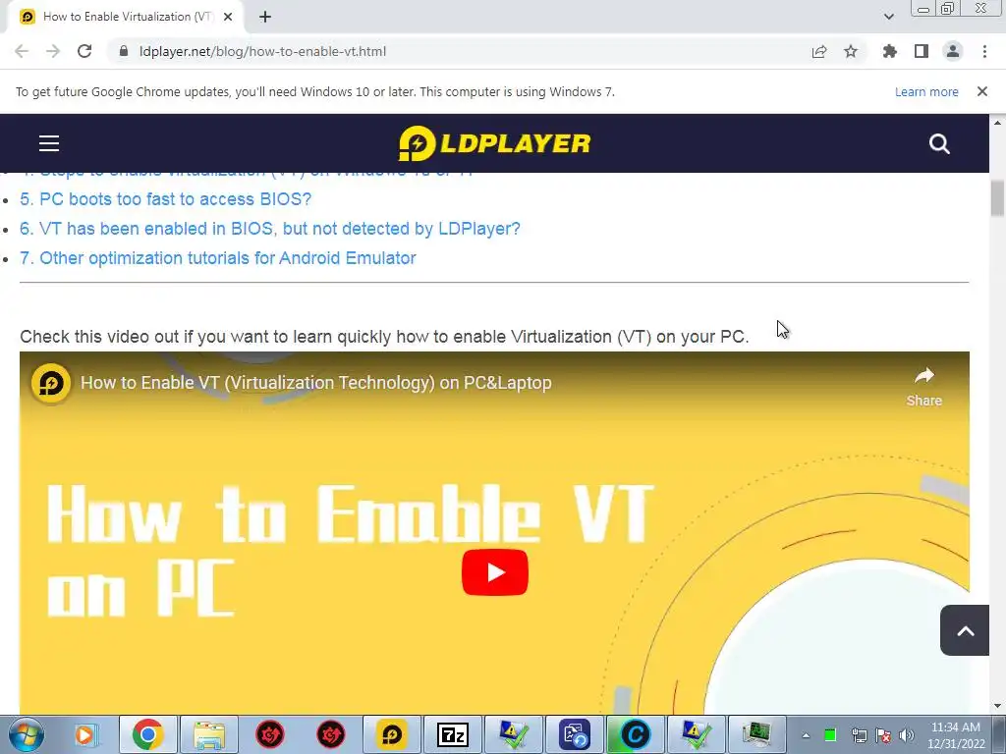Click the LDPLAYER logo in header
Image resolution: width=1006 pixels, height=754 pixels.
point(494,143)
